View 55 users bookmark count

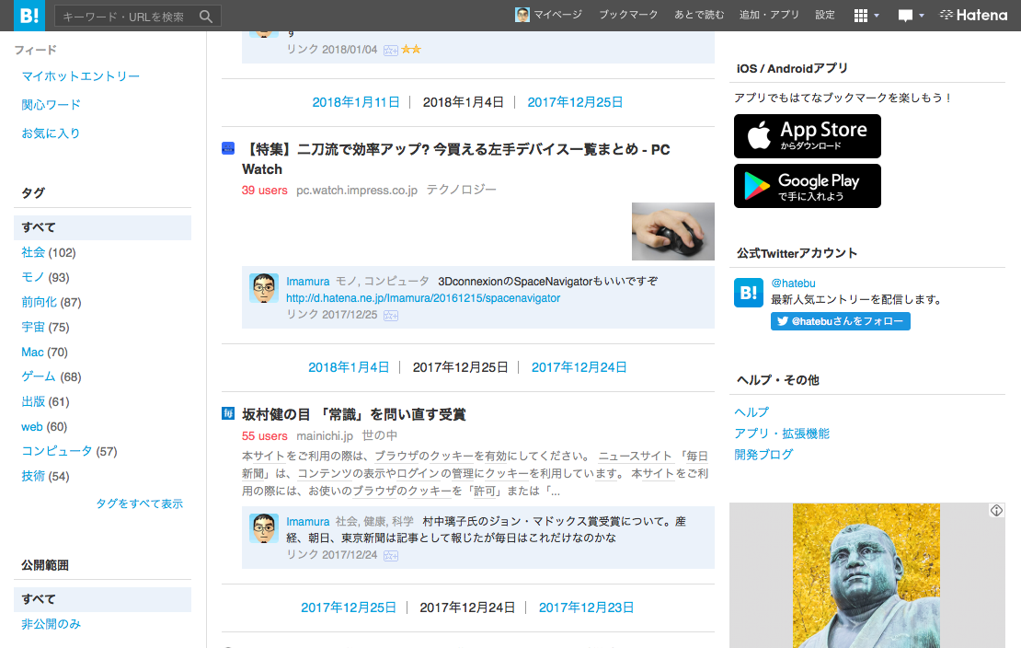click(264, 436)
